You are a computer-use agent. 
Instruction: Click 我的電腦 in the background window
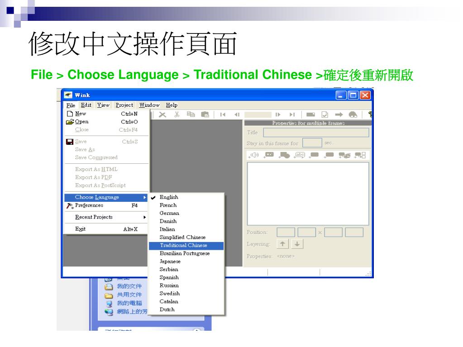coord(129,303)
